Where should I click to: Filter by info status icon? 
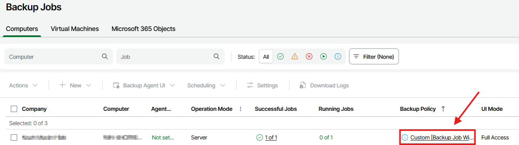[338, 57]
